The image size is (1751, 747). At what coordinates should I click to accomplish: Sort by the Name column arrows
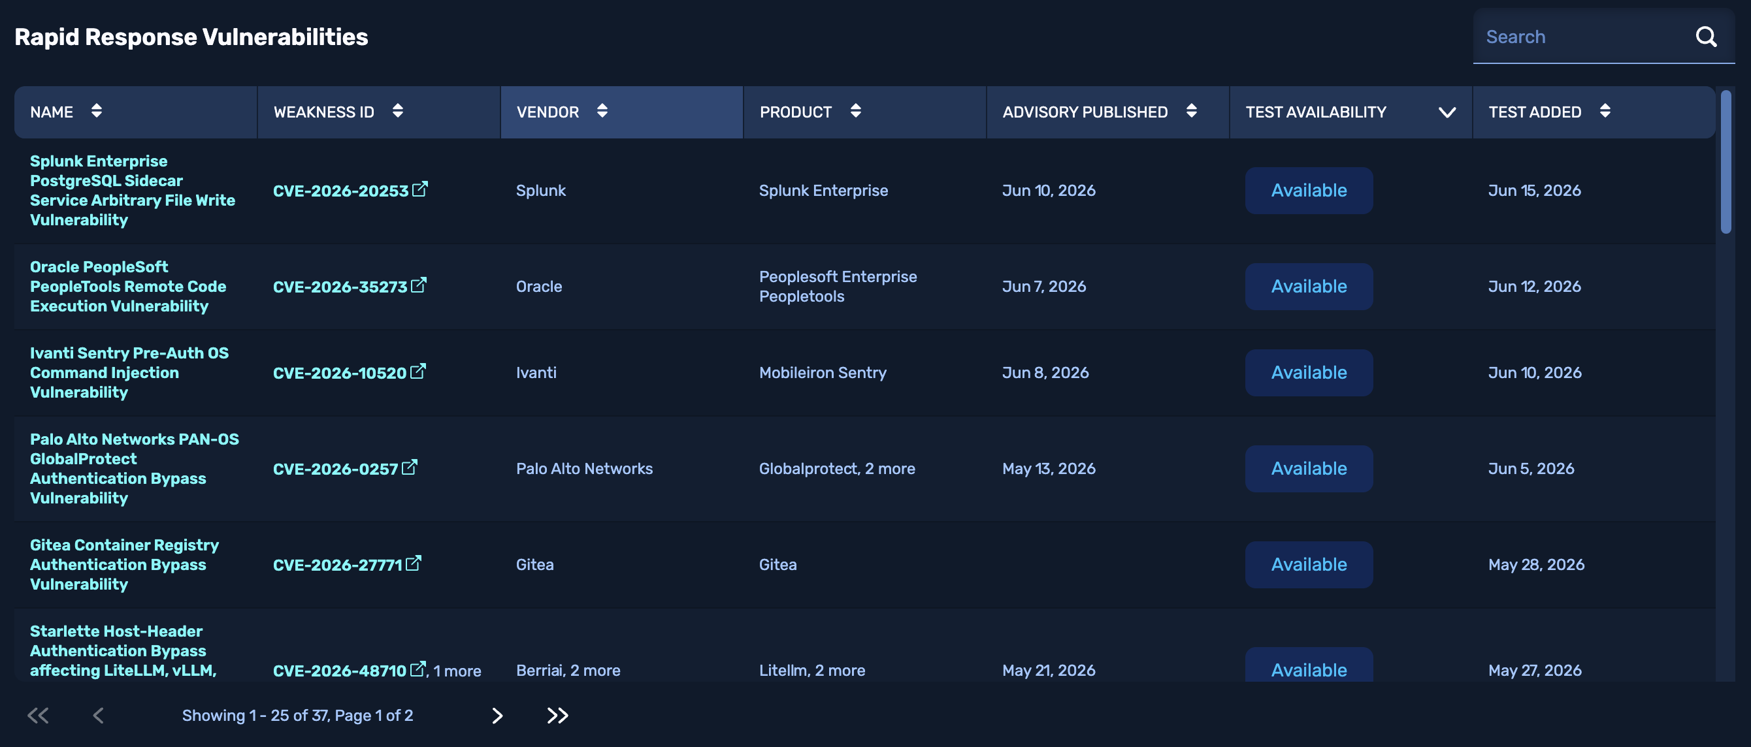(x=97, y=111)
